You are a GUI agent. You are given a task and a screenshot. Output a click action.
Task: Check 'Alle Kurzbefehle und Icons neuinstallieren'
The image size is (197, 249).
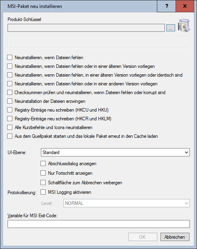[x=10, y=127]
